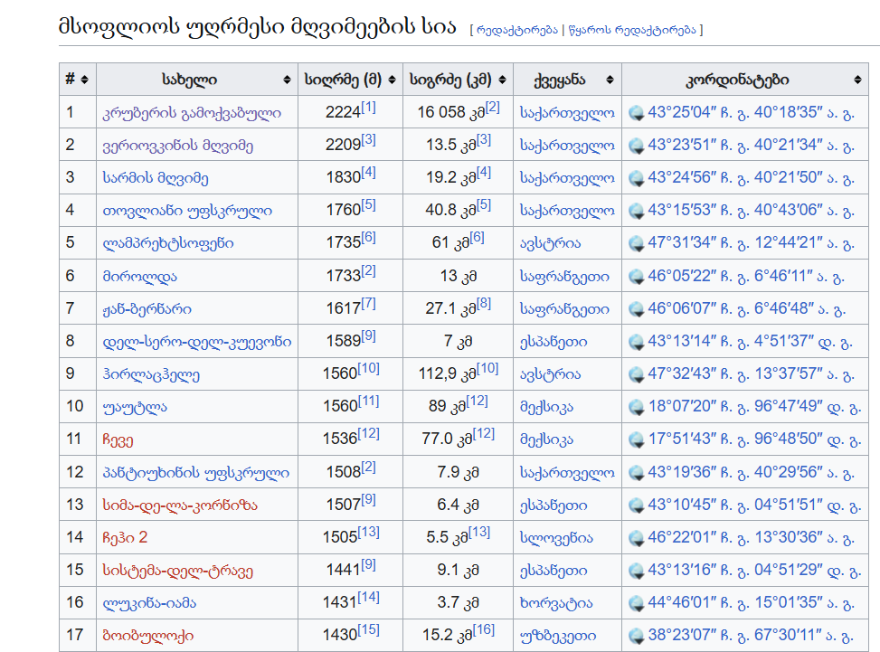Viewport: 880px width, 652px height.
Task: Click globe icon beside 17°51′43″ coordinates
Action: pyautogui.click(x=637, y=439)
